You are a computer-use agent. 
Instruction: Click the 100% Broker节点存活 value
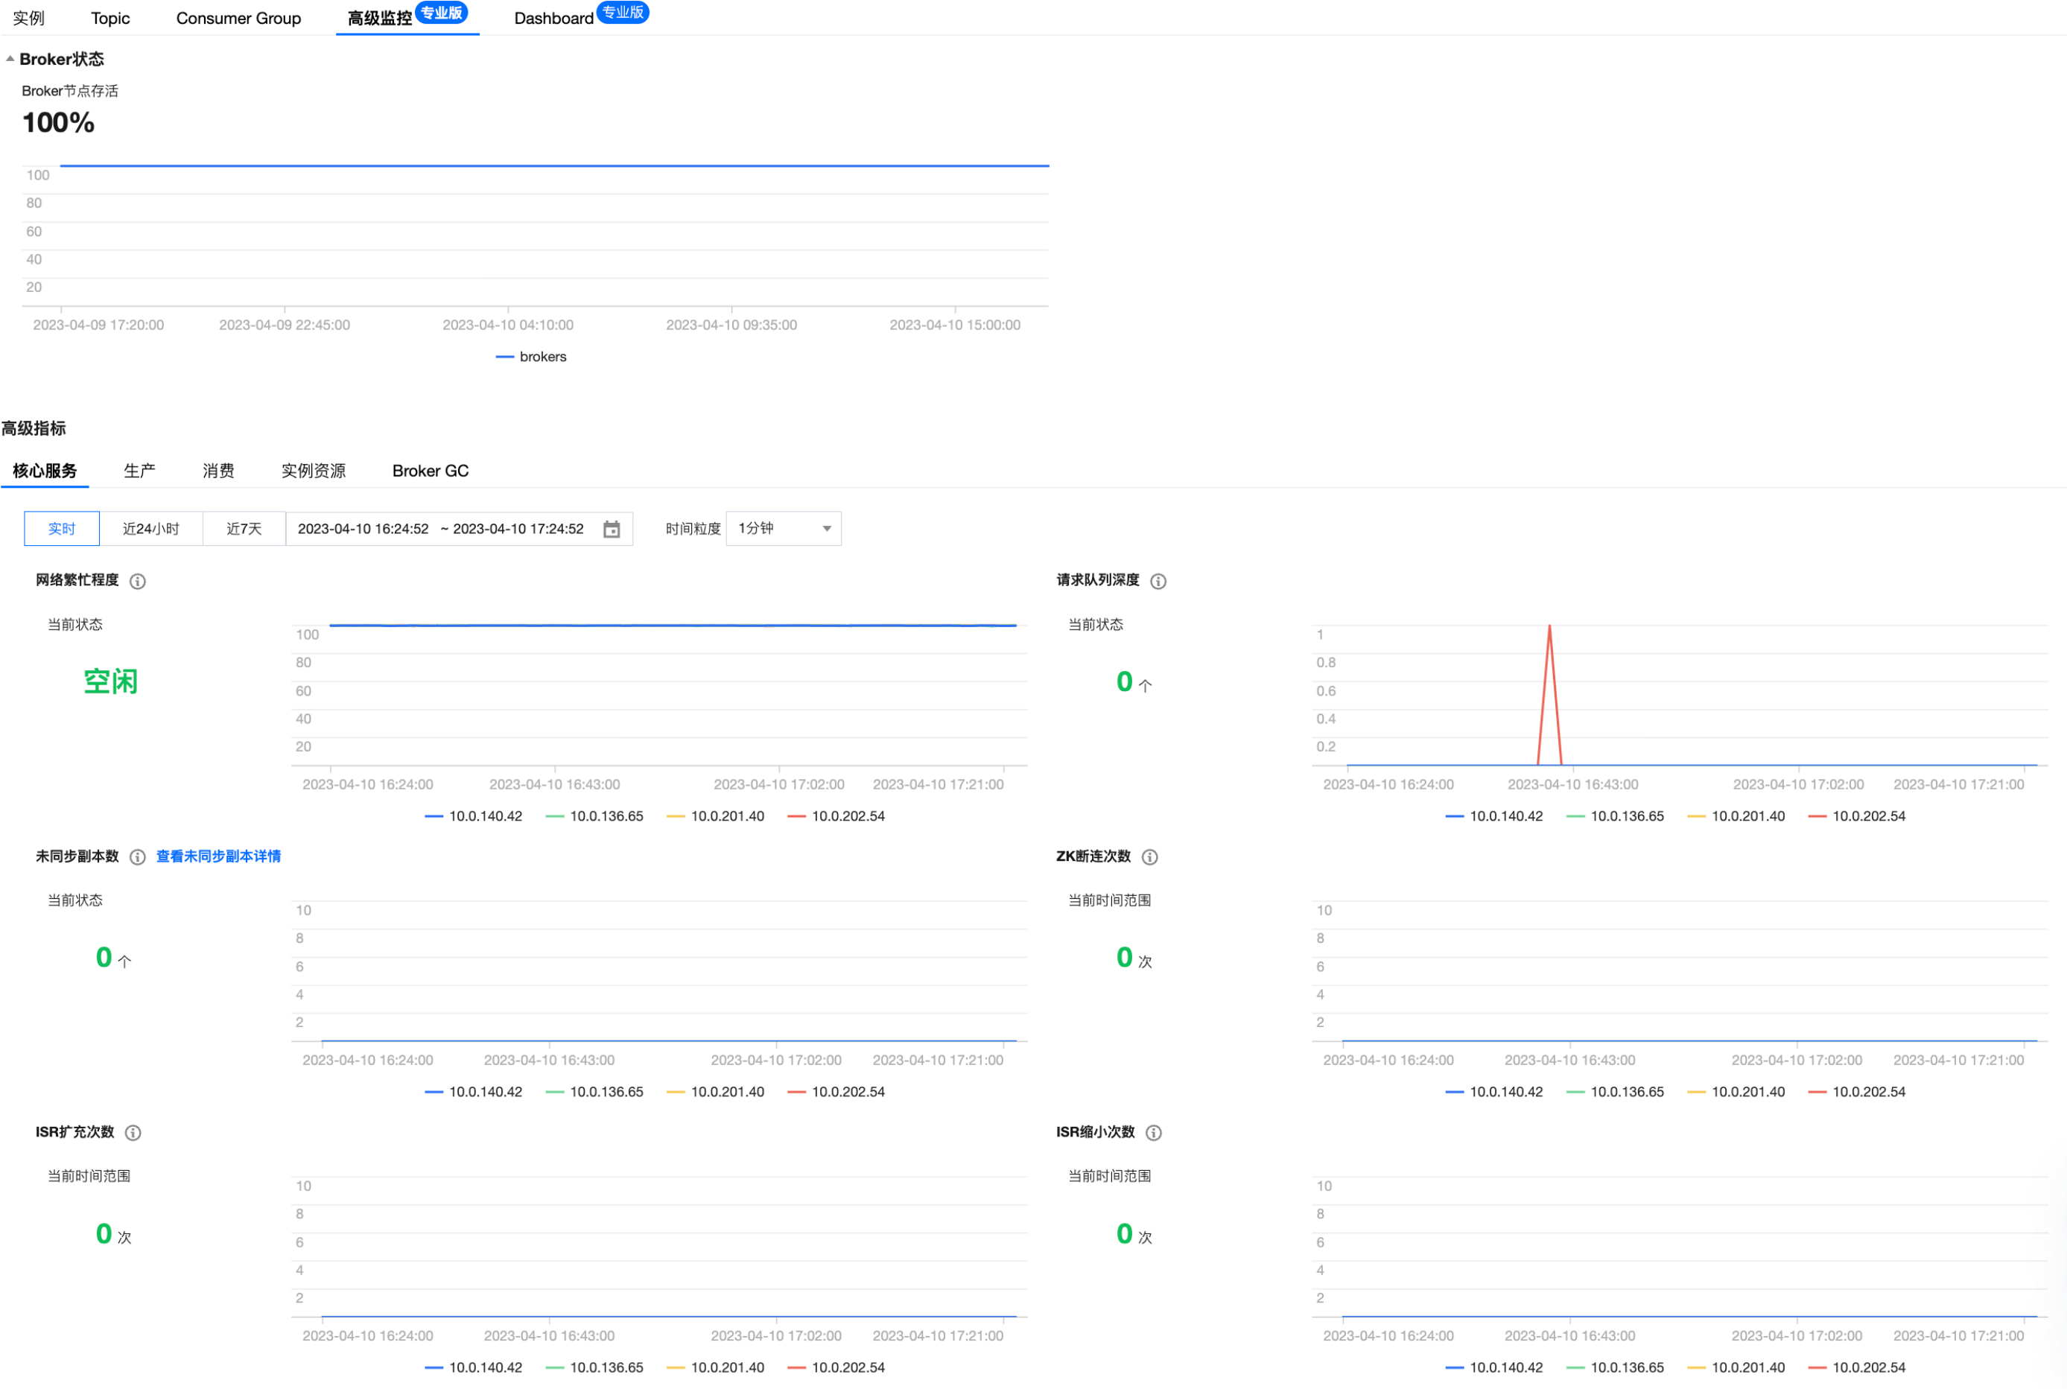click(57, 122)
